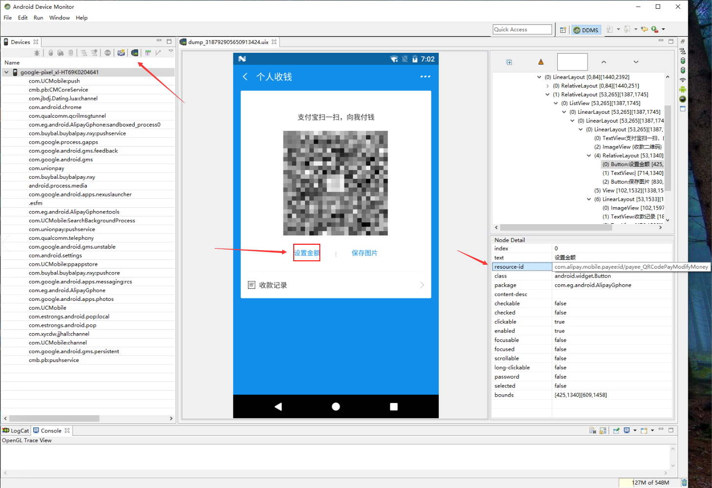Toggle Update Heap for the selected process
The height and width of the screenshot is (488, 712).
click(51, 52)
